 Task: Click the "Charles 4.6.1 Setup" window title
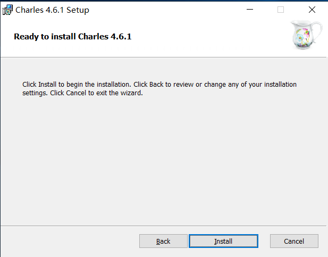pos(52,10)
